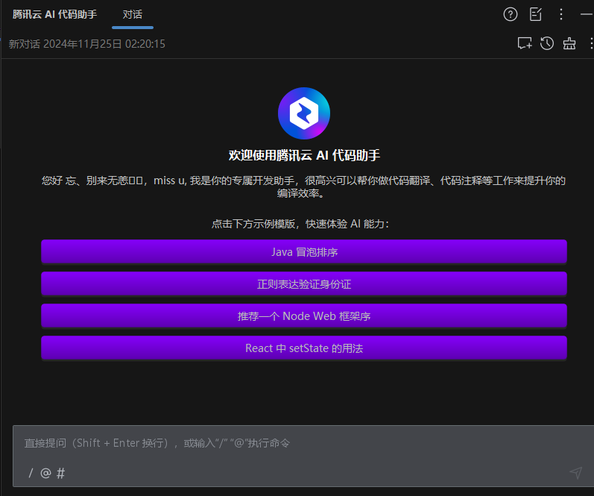Focus the 直接提问 chat input field
The height and width of the screenshot is (496, 594).
[x=303, y=456]
